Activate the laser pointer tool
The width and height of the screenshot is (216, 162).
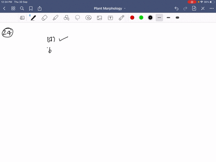tap(121, 18)
